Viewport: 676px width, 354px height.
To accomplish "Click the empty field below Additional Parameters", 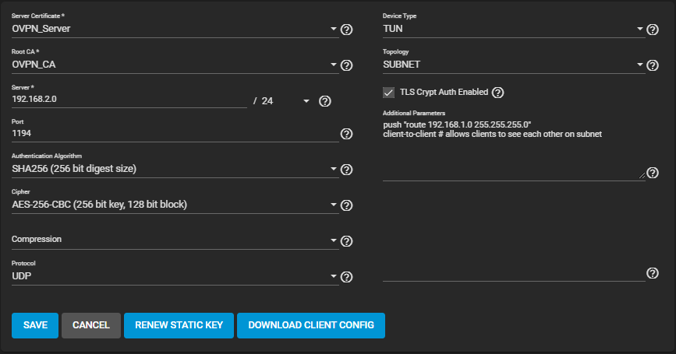I will [x=514, y=273].
